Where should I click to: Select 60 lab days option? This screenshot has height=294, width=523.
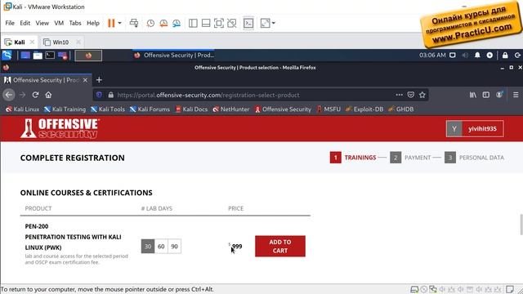click(x=161, y=247)
